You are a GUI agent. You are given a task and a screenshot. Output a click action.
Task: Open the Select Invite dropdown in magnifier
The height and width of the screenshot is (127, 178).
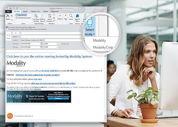tap(90, 27)
